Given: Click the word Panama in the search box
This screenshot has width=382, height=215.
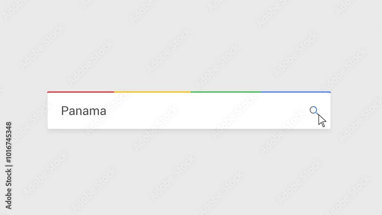Looking at the screenshot, I should [x=84, y=111].
